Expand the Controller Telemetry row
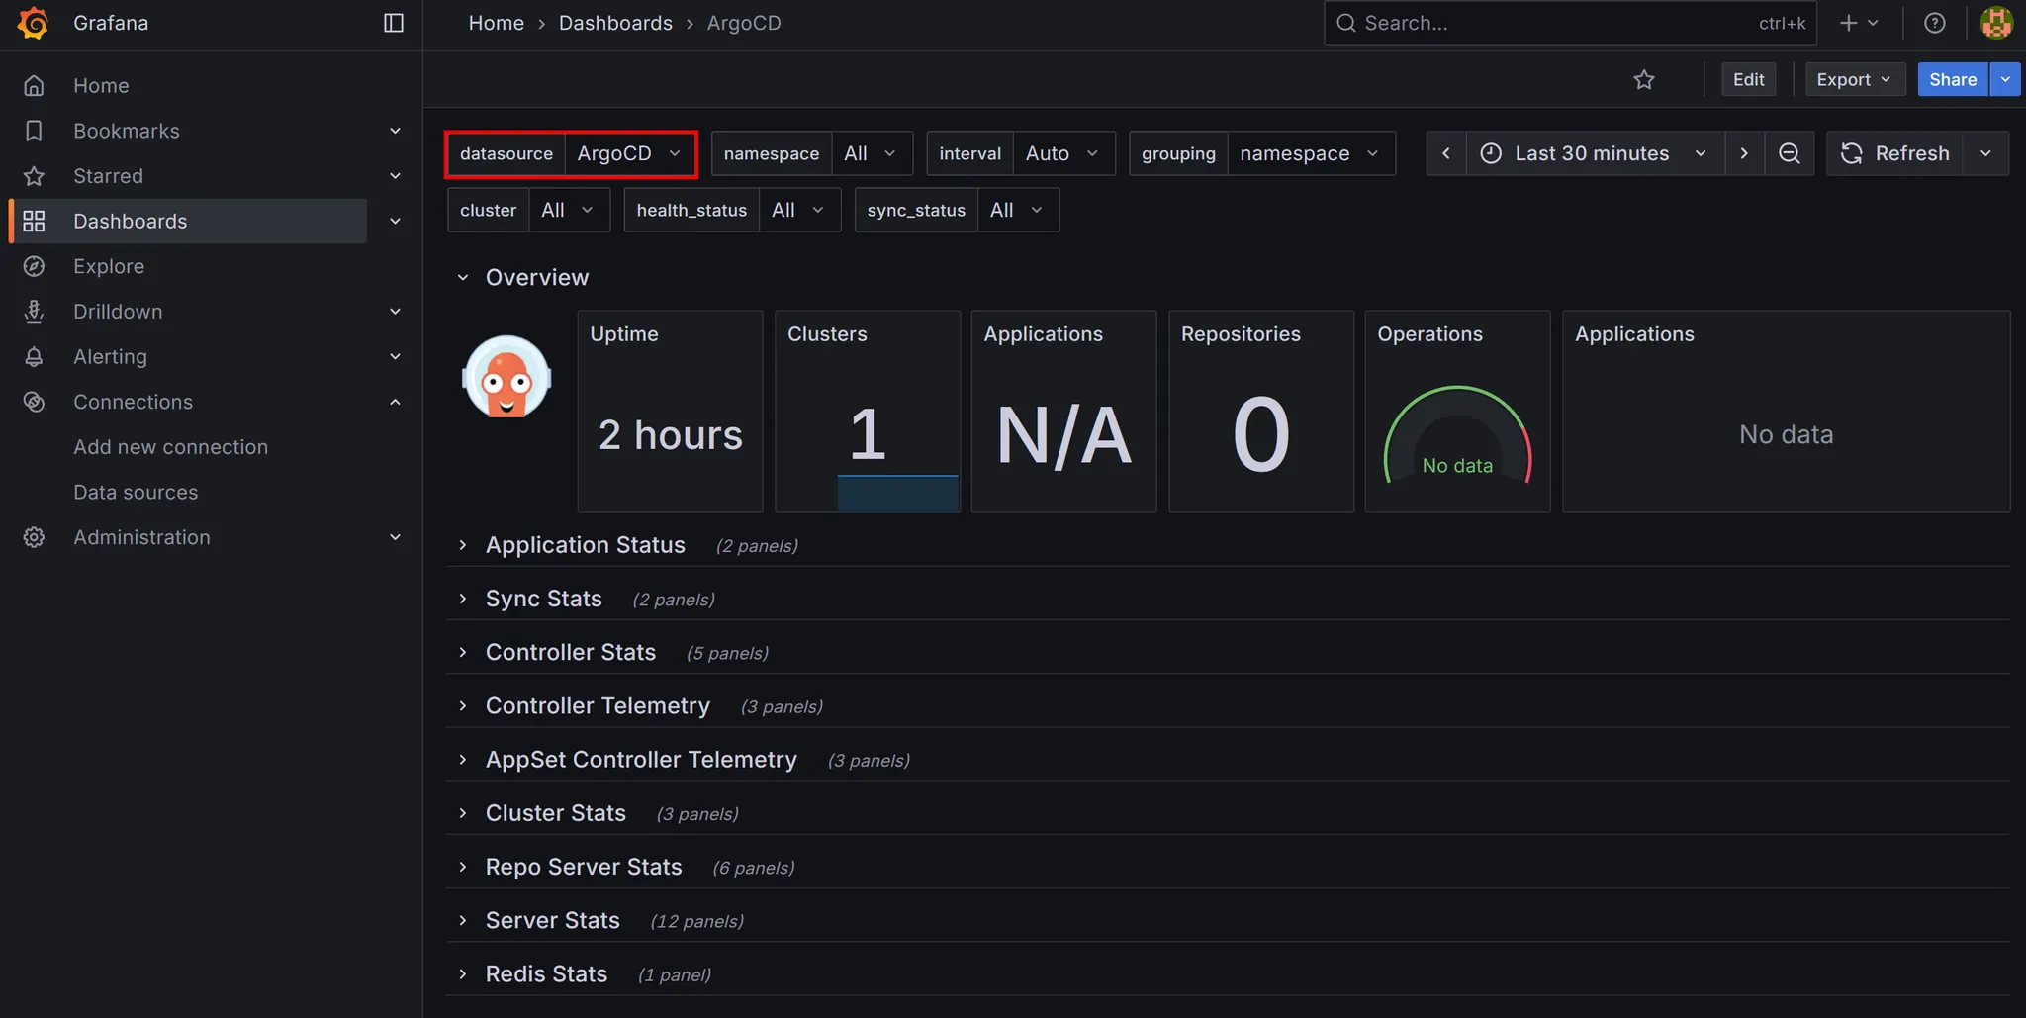The image size is (2026, 1018). click(462, 705)
